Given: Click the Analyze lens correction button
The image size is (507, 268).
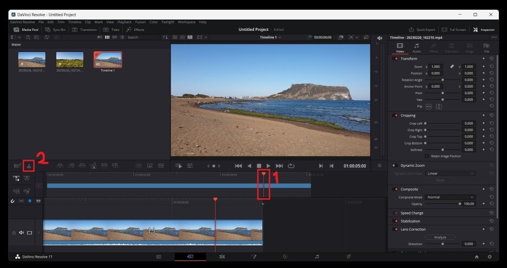Looking at the screenshot, I should point(440,237).
